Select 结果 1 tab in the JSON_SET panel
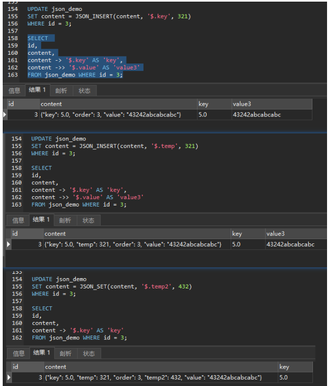 (x=42, y=352)
